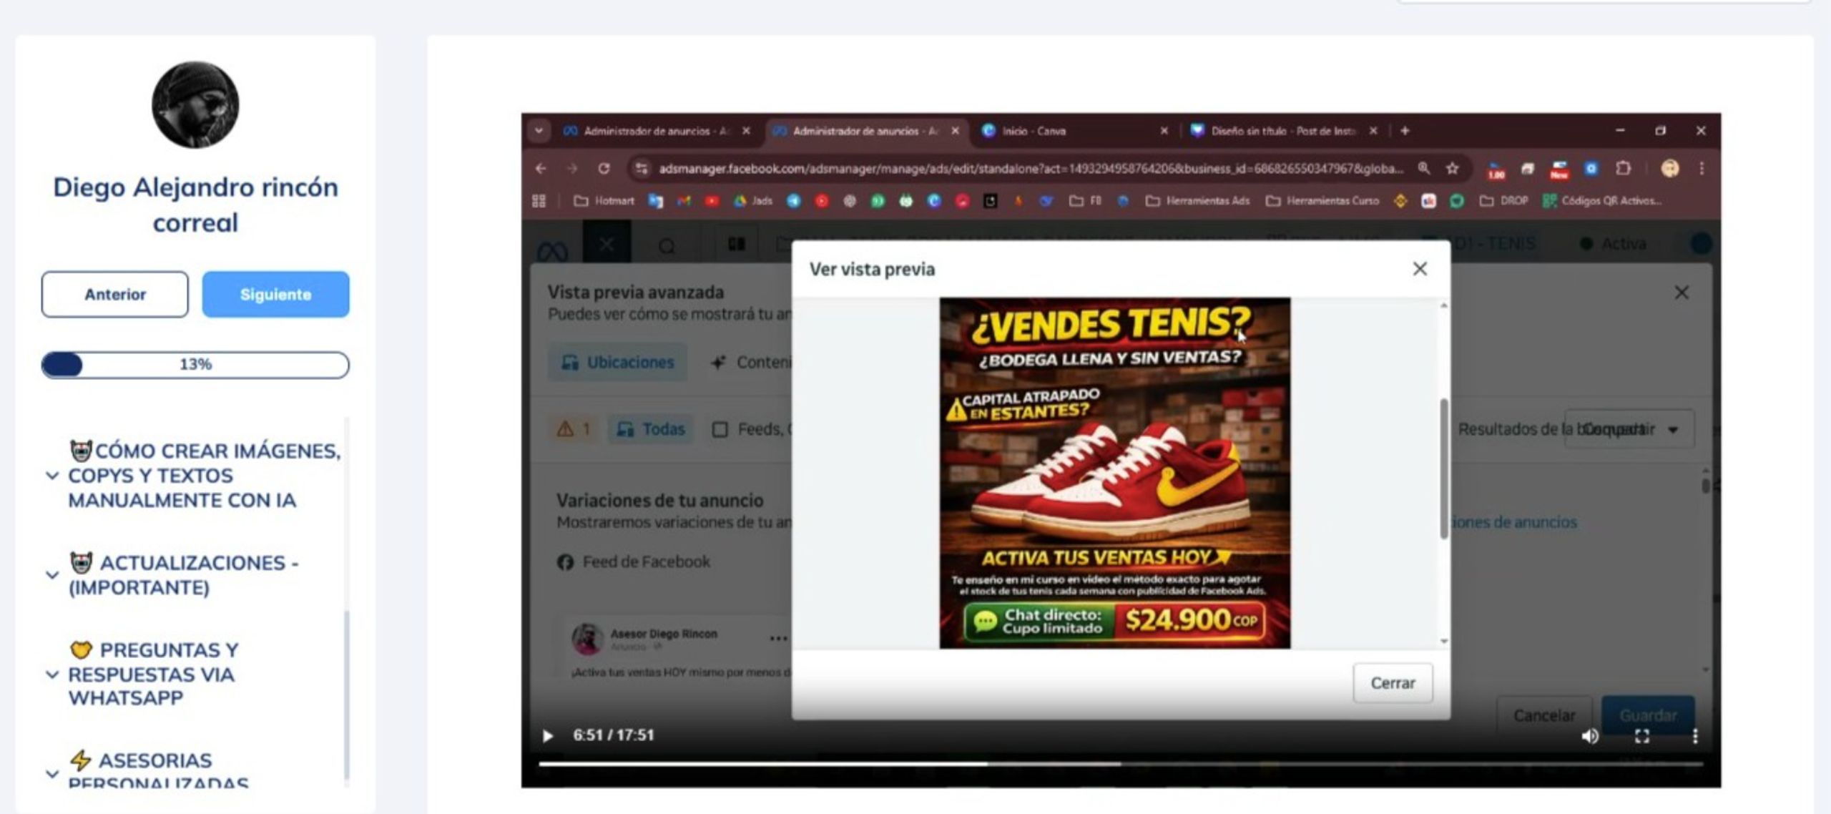Bookmark this page with the star
This screenshot has height=814, width=1831.
(1452, 168)
